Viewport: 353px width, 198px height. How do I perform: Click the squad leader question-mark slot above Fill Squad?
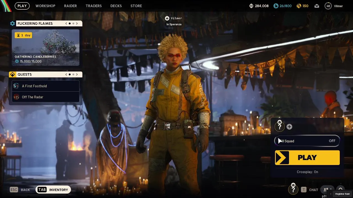280,127
